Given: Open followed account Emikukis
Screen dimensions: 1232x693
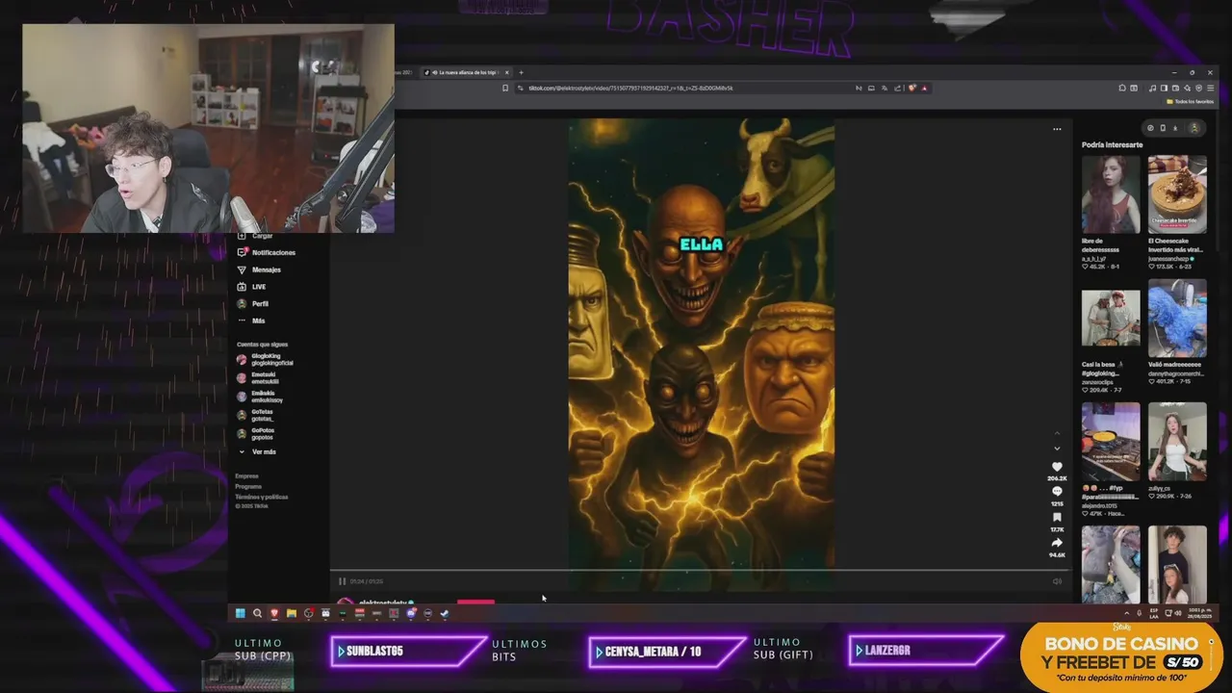Looking at the screenshot, I should pos(259,396).
